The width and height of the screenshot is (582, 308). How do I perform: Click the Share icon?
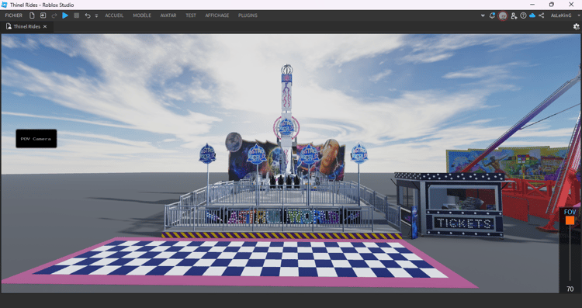pyautogui.click(x=542, y=16)
